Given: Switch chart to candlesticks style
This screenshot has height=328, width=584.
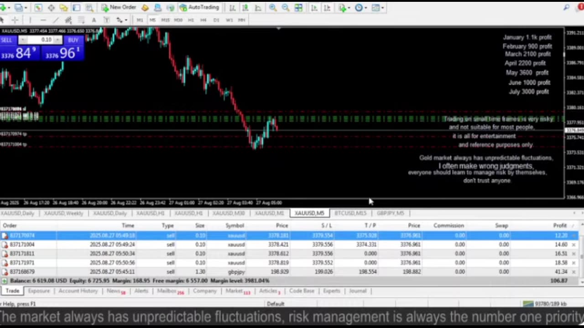Looking at the screenshot, I should pyautogui.click(x=245, y=8).
